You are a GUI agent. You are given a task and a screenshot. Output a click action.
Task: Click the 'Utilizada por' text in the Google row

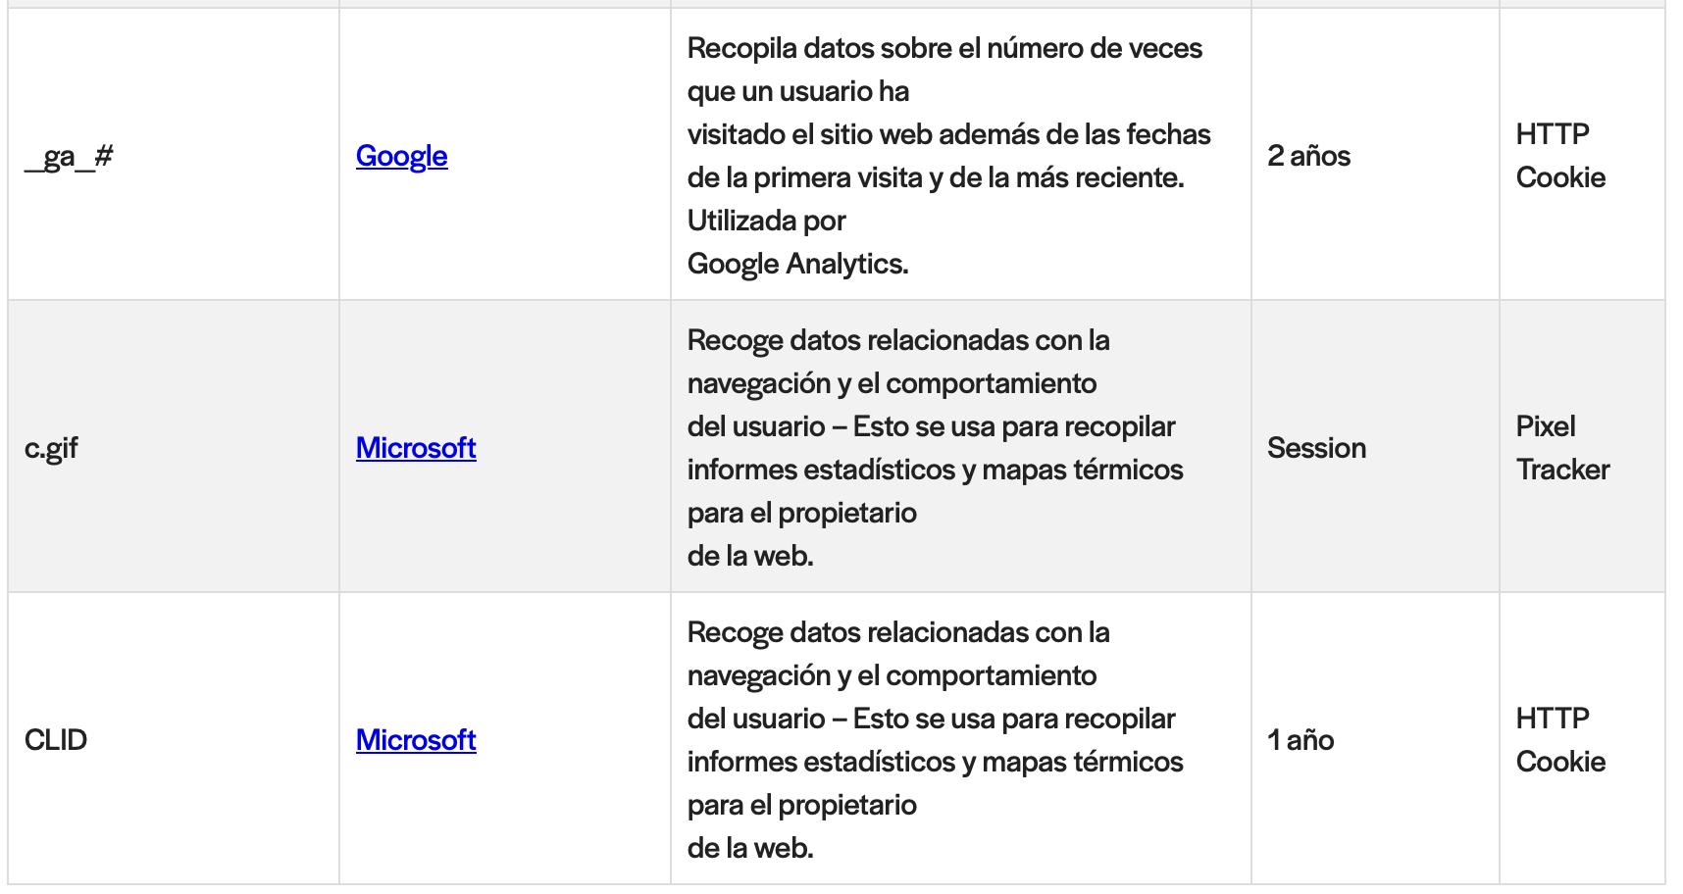point(766,221)
